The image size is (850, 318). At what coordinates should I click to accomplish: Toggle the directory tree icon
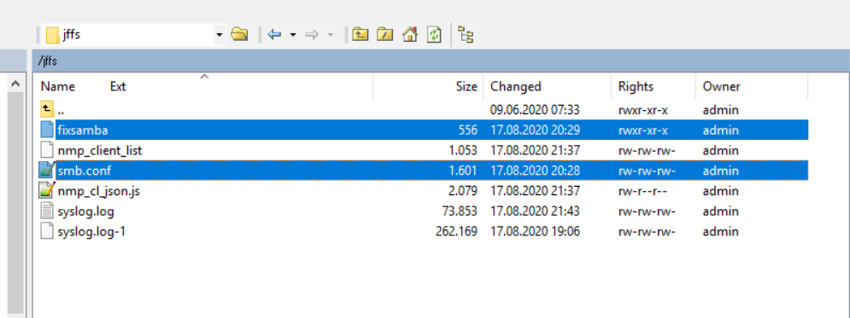pyautogui.click(x=466, y=35)
